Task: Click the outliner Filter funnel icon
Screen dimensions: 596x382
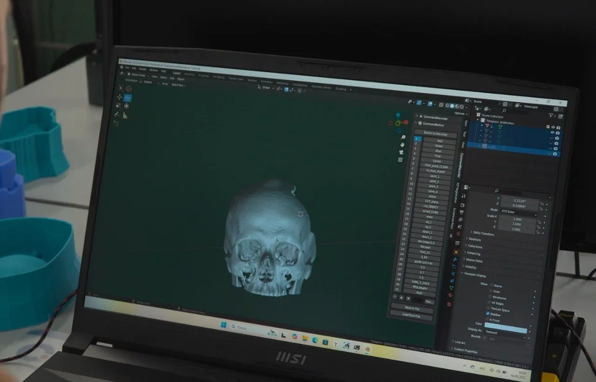Action: pyautogui.click(x=550, y=116)
